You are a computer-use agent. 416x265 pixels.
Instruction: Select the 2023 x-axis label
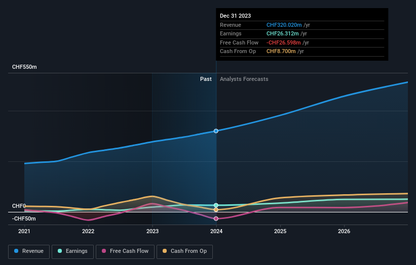153,232
